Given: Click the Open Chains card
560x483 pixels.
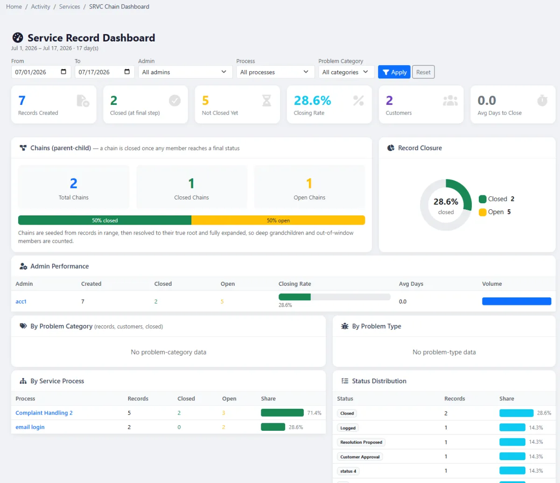Looking at the screenshot, I should pos(309,187).
